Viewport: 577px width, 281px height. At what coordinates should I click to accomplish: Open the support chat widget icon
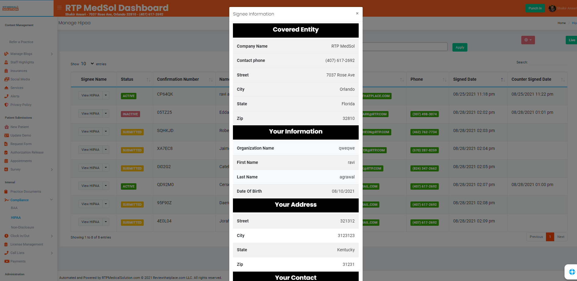point(572,272)
